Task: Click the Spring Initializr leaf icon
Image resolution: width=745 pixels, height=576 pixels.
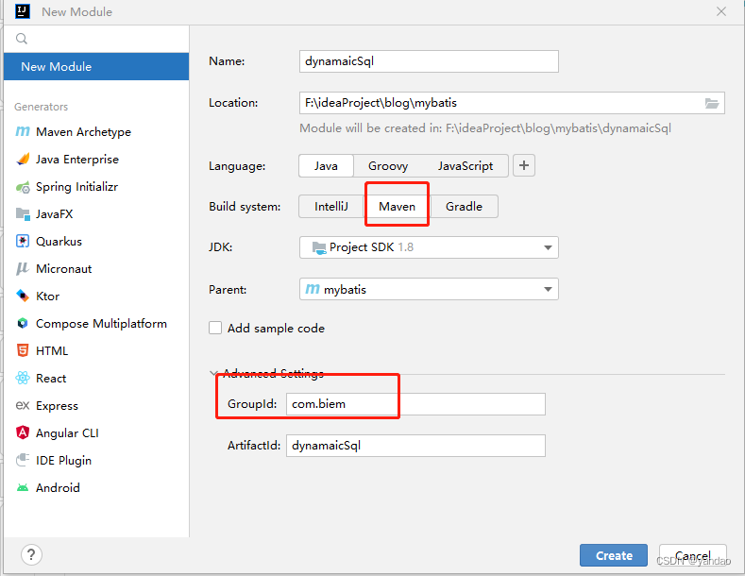Action: pos(23,187)
